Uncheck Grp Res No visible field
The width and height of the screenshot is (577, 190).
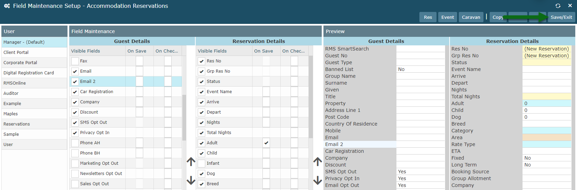[x=201, y=71]
